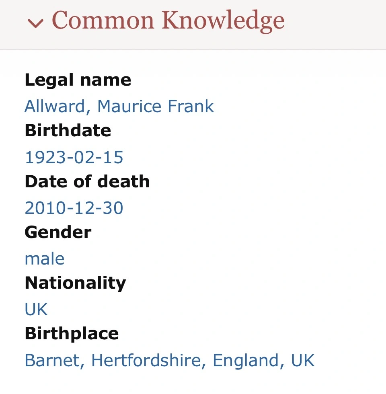Open the 1923-02-15 birthdate link
This screenshot has width=386, height=394.
pos(74,157)
